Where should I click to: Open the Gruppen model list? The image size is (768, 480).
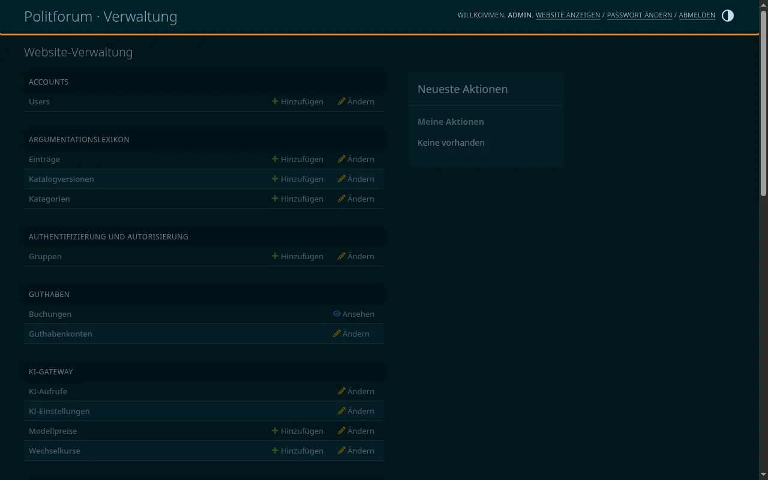coord(45,256)
